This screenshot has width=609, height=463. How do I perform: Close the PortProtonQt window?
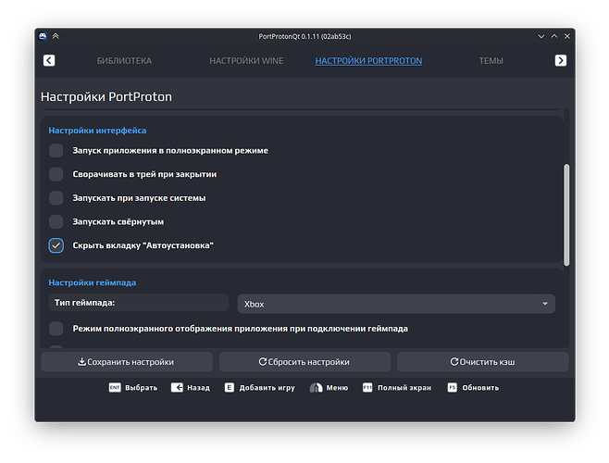(567, 36)
